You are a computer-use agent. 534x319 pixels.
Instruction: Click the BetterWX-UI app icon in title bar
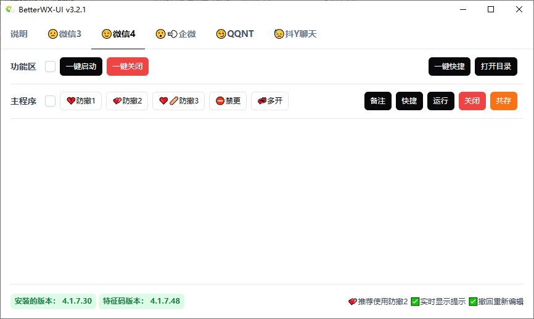10,9
